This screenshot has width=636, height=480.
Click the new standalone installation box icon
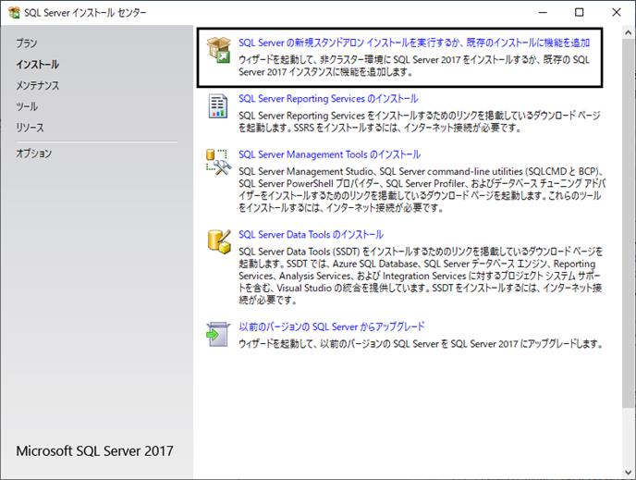click(218, 50)
